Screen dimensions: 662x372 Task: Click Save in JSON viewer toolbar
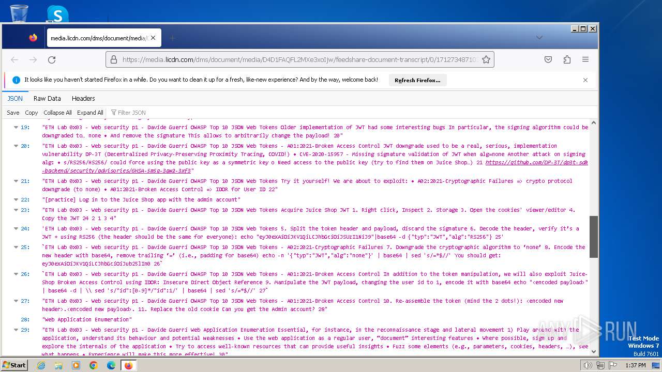coord(13,113)
